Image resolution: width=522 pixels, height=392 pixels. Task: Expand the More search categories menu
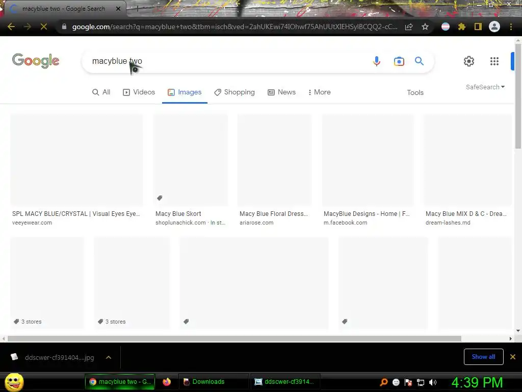pos(319,92)
